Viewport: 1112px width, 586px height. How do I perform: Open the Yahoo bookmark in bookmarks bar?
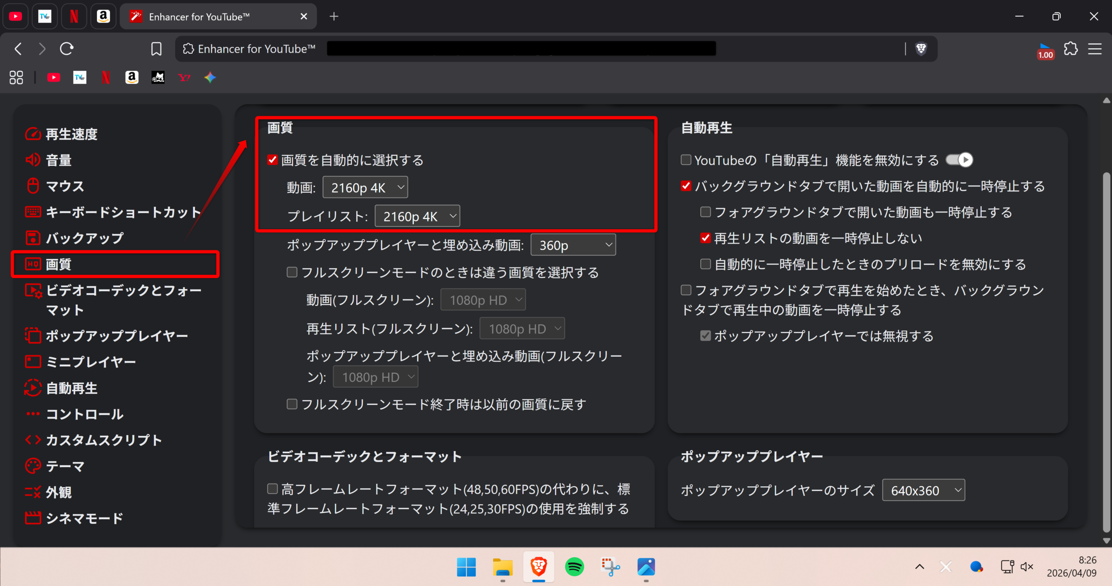(x=184, y=78)
